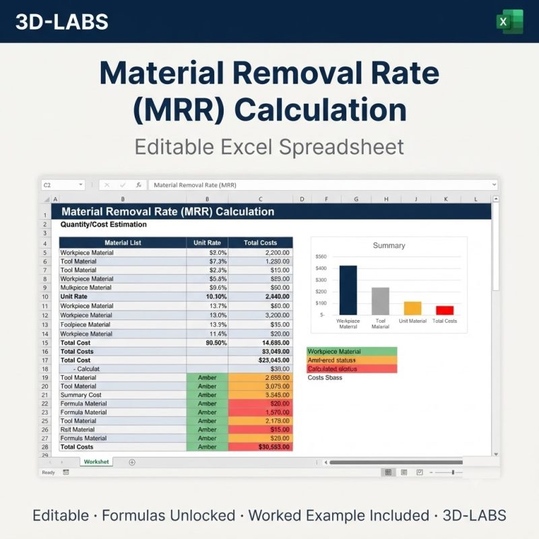The width and height of the screenshot is (539, 539).
Task: Select the - Calculat cell in row 18
Action: (x=123, y=369)
